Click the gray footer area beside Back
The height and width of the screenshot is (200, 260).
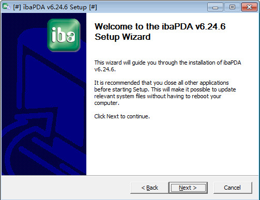point(66,188)
